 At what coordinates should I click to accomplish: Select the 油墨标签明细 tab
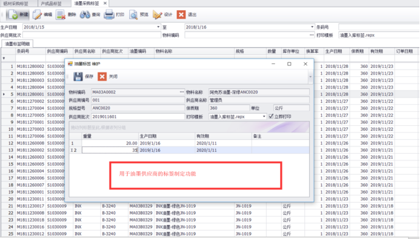(17, 44)
